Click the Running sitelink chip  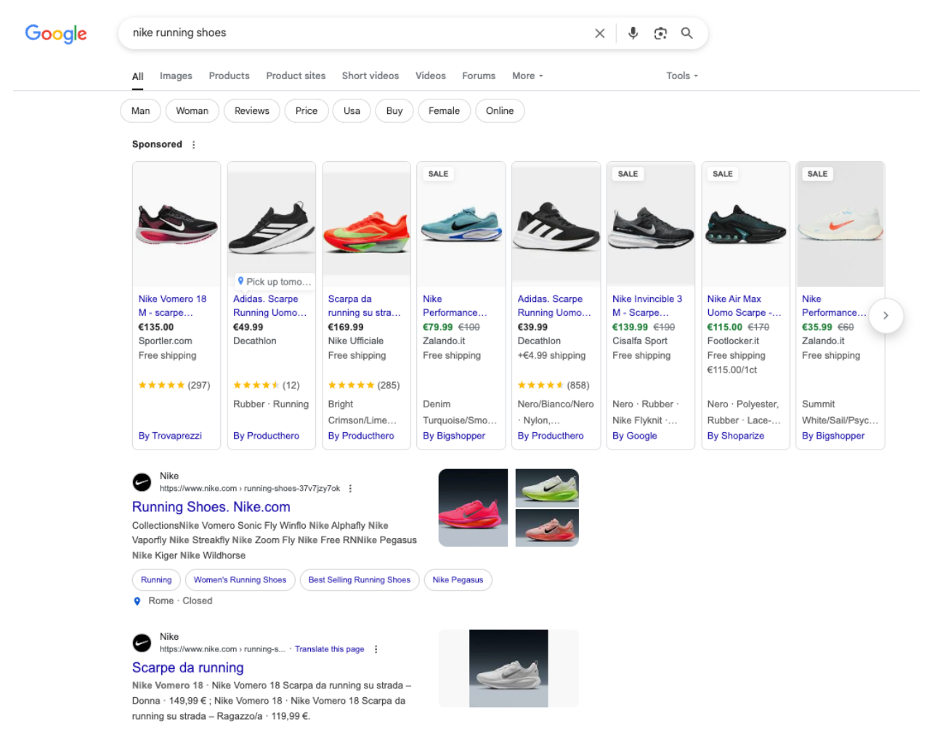[x=156, y=580]
